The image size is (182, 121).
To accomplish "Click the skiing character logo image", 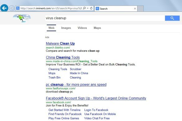I will coord(22,18).
